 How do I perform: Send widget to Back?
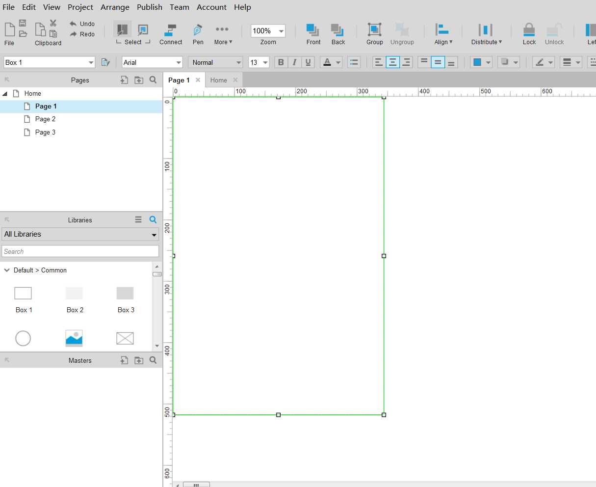pos(338,34)
